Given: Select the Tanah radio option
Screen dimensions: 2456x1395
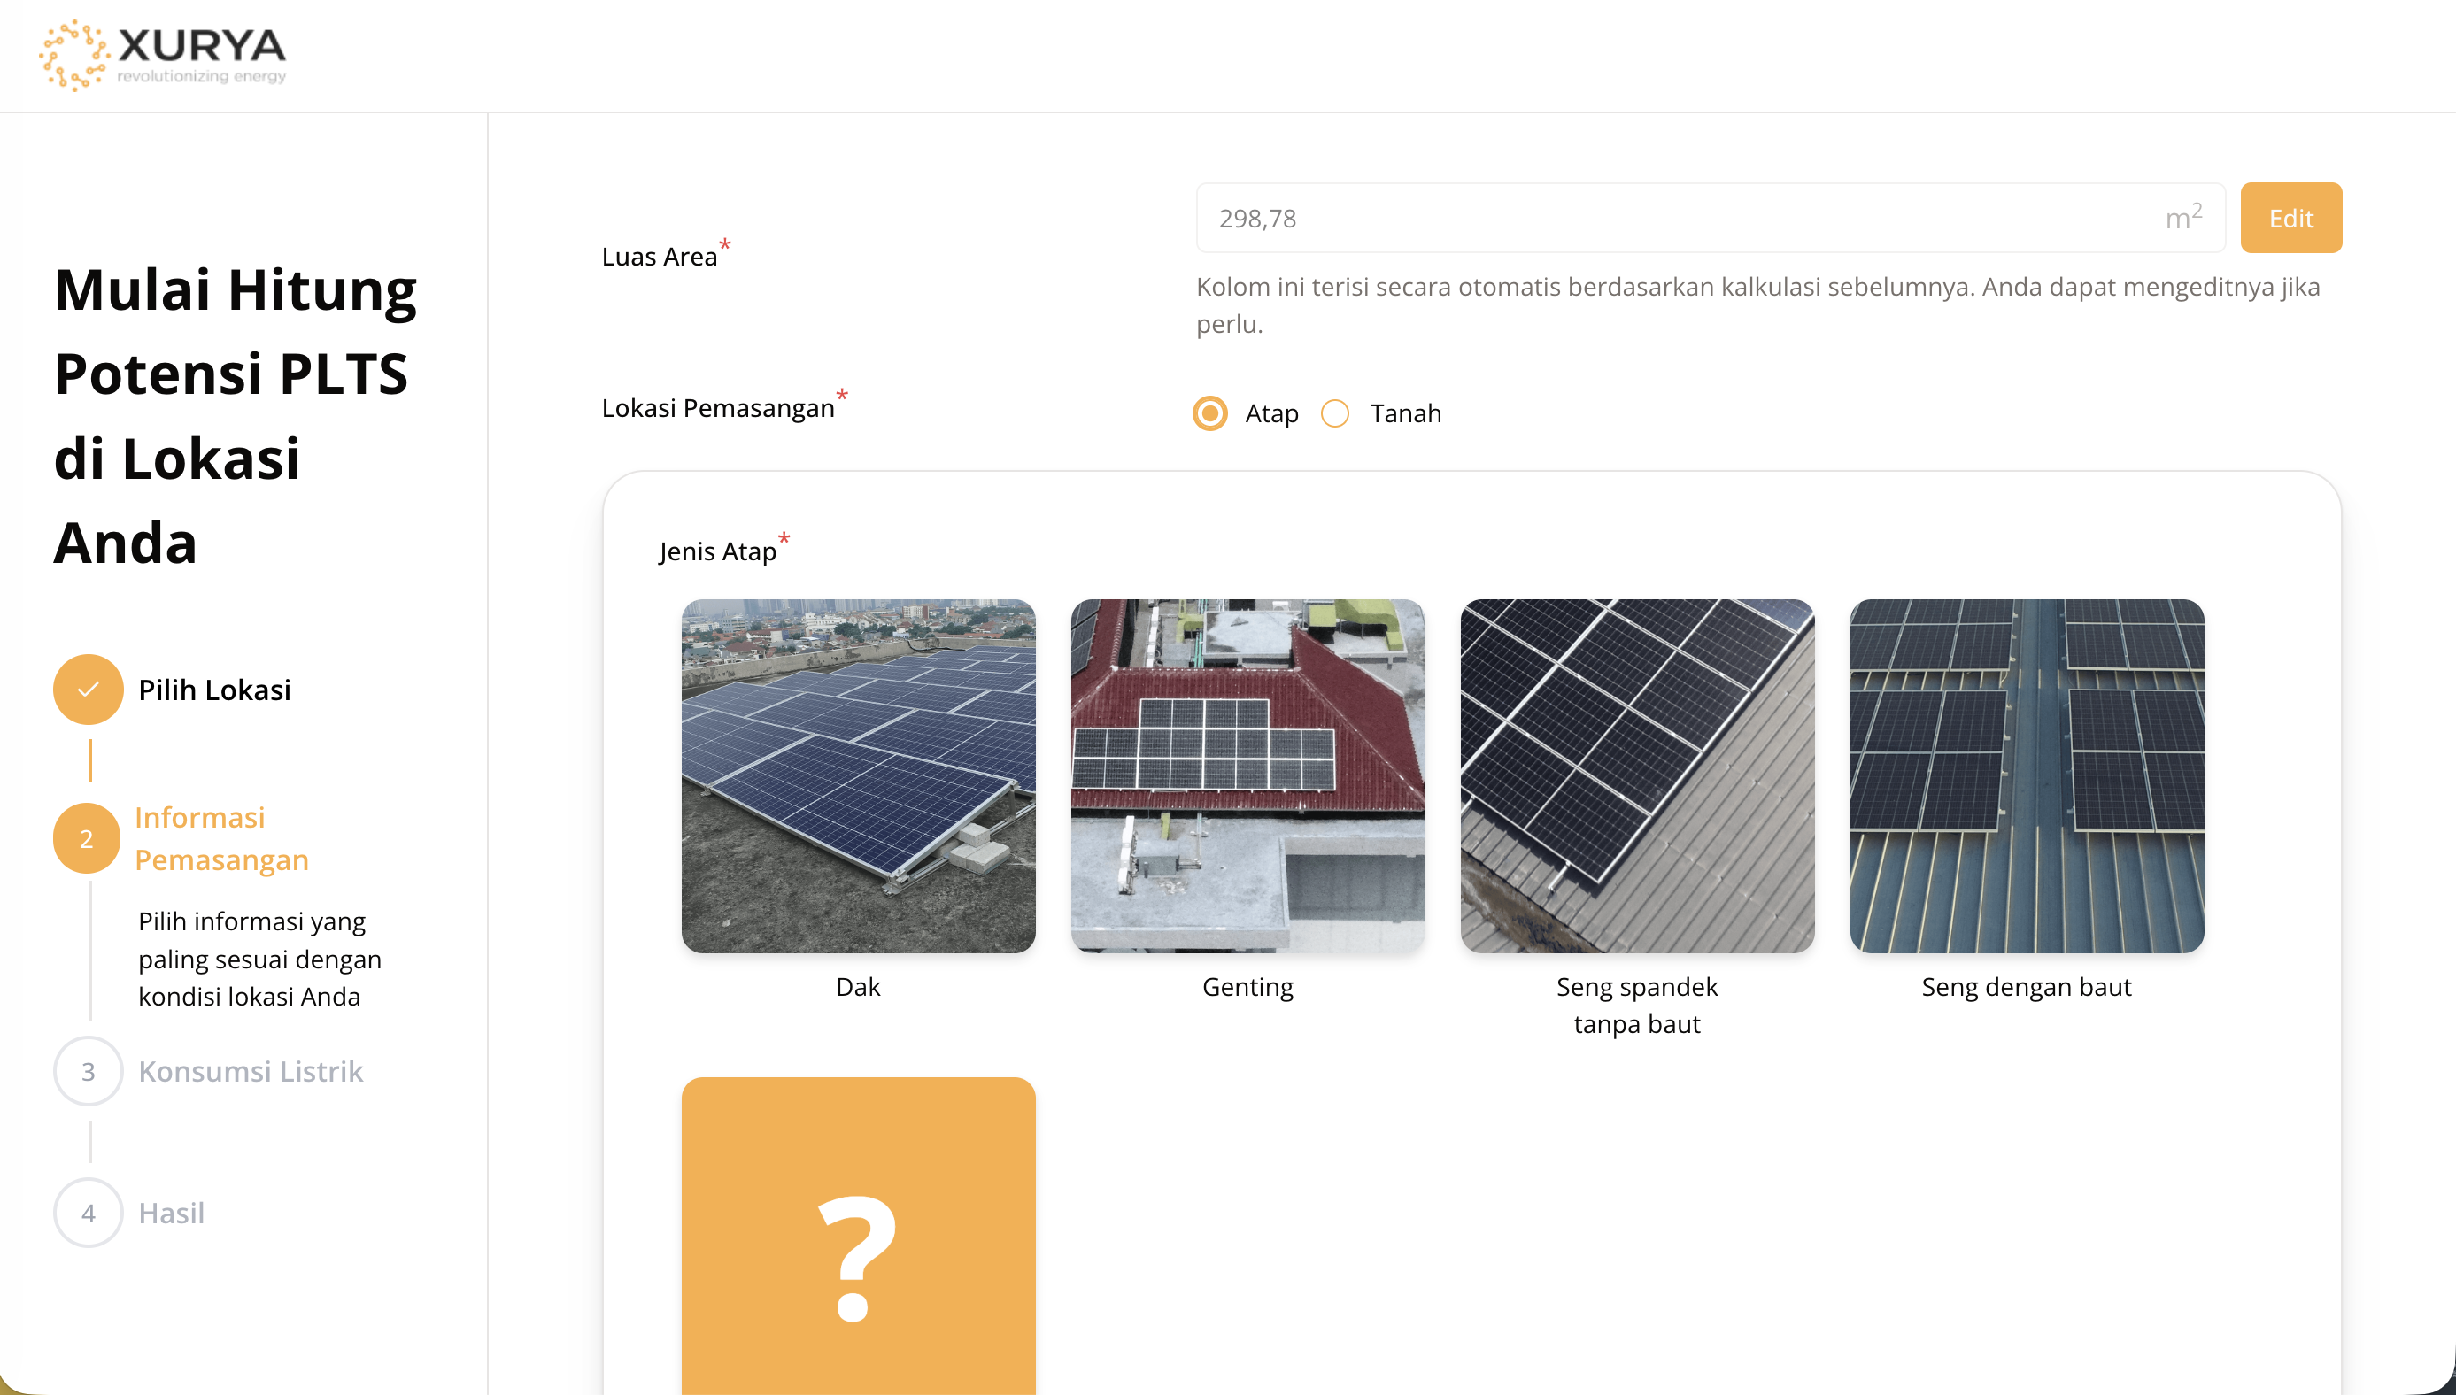Looking at the screenshot, I should pos(1334,413).
